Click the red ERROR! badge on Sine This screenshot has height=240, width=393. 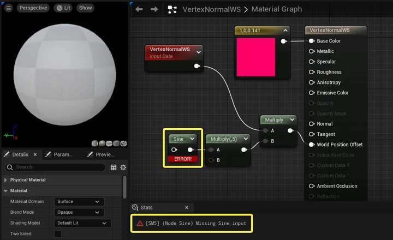point(183,159)
